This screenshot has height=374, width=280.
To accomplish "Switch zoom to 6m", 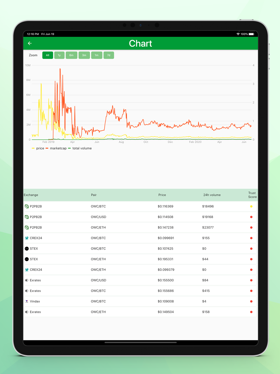I will [71, 55].
